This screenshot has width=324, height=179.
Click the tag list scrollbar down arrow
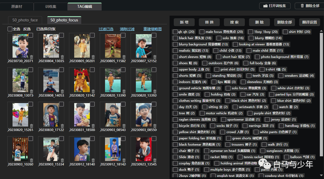tap(321, 175)
